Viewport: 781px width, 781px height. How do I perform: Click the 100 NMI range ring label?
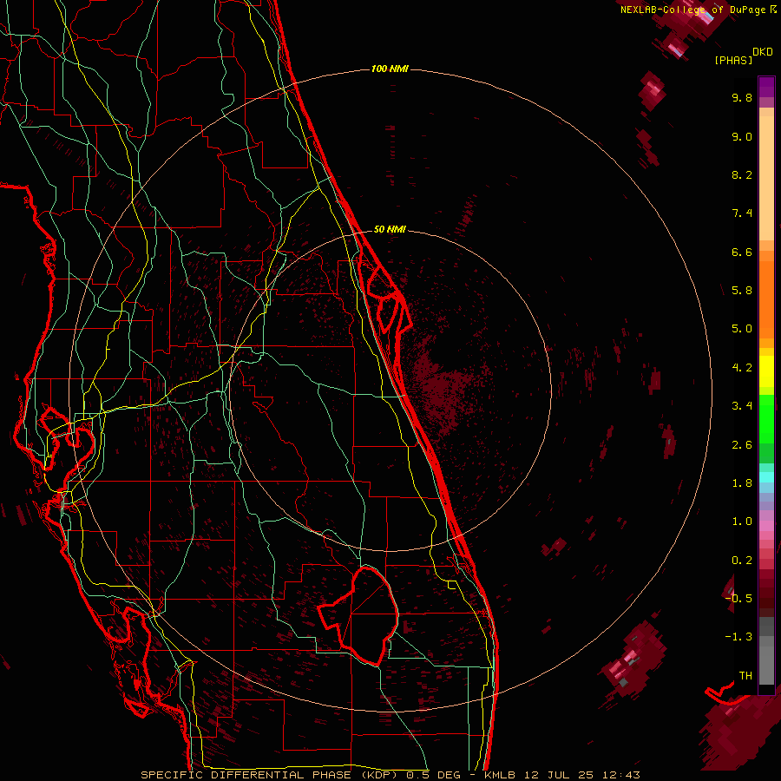[x=390, y=69]
